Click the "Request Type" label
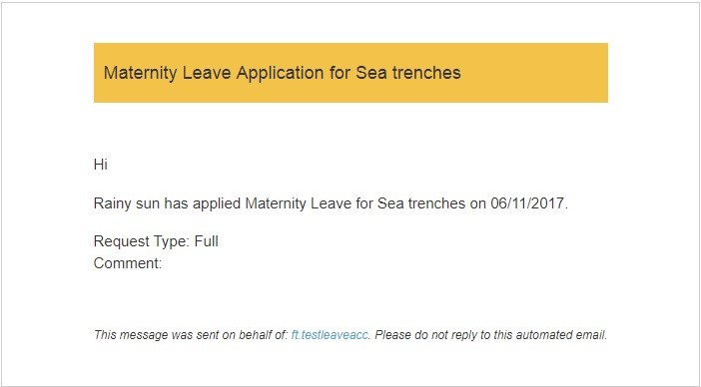Screen dimensions: 701x387 point(142,241)
